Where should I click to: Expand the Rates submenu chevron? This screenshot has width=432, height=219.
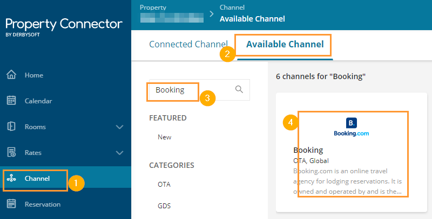[119, 153]
